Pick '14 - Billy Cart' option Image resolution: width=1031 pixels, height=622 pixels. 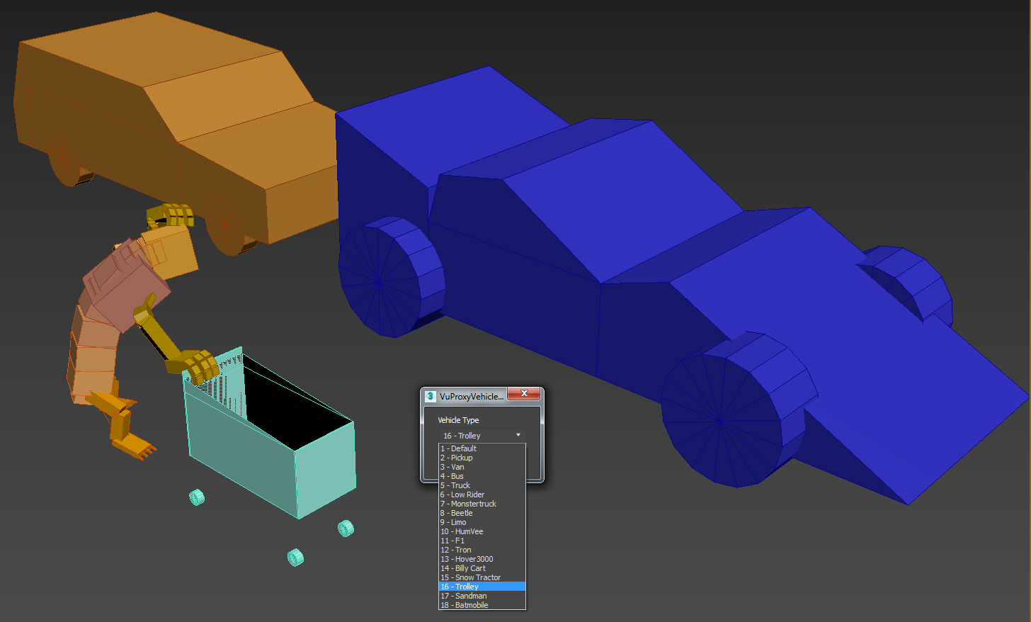pyautogui.click(x=464, y=568)
